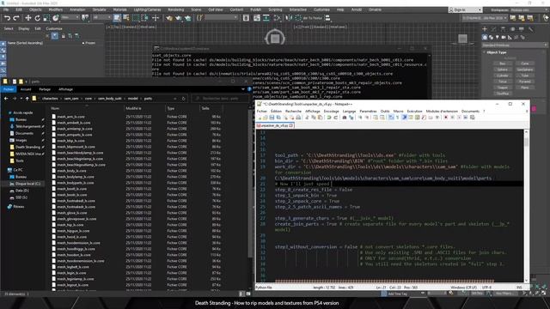
Task: Select the file mesh_body_lx.core
Action: 71,171
